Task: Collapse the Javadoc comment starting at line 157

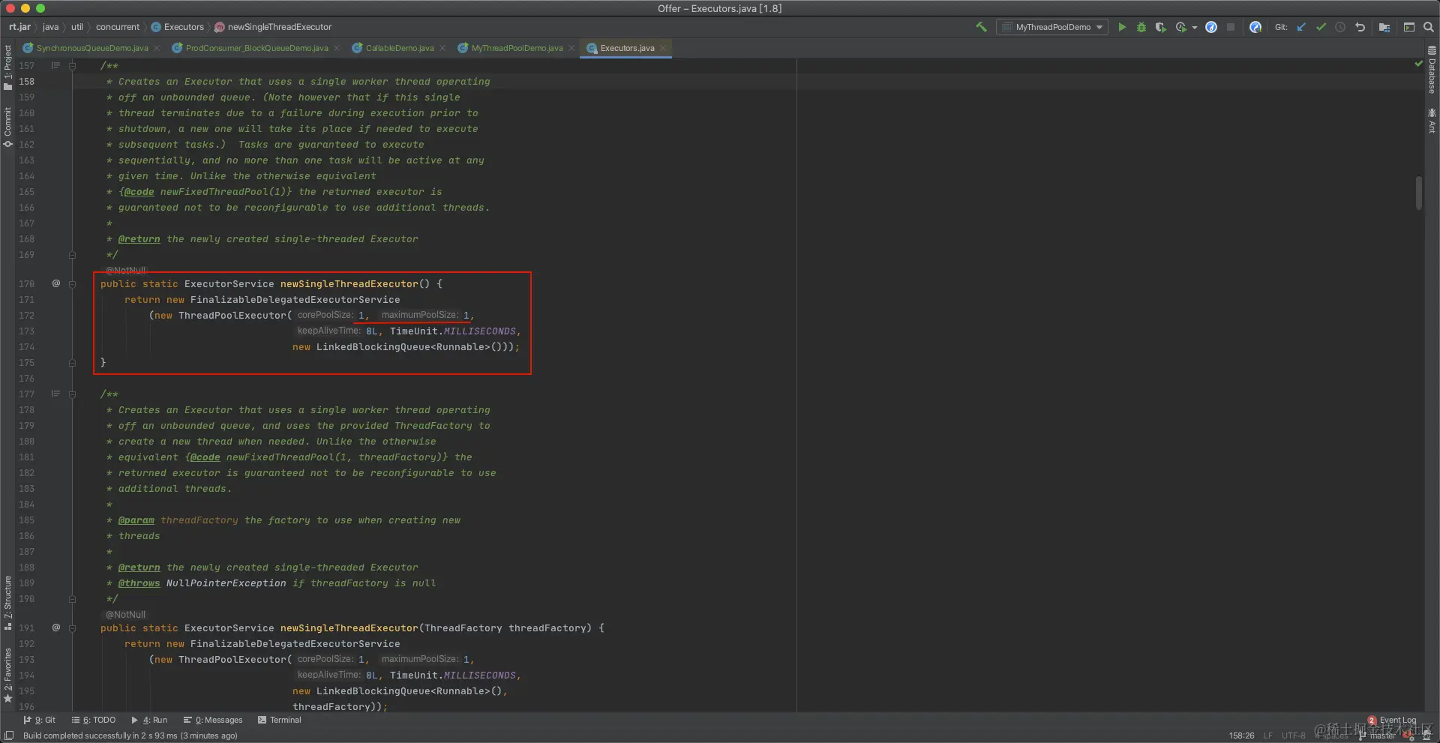Action: click(x=72, y=66)
